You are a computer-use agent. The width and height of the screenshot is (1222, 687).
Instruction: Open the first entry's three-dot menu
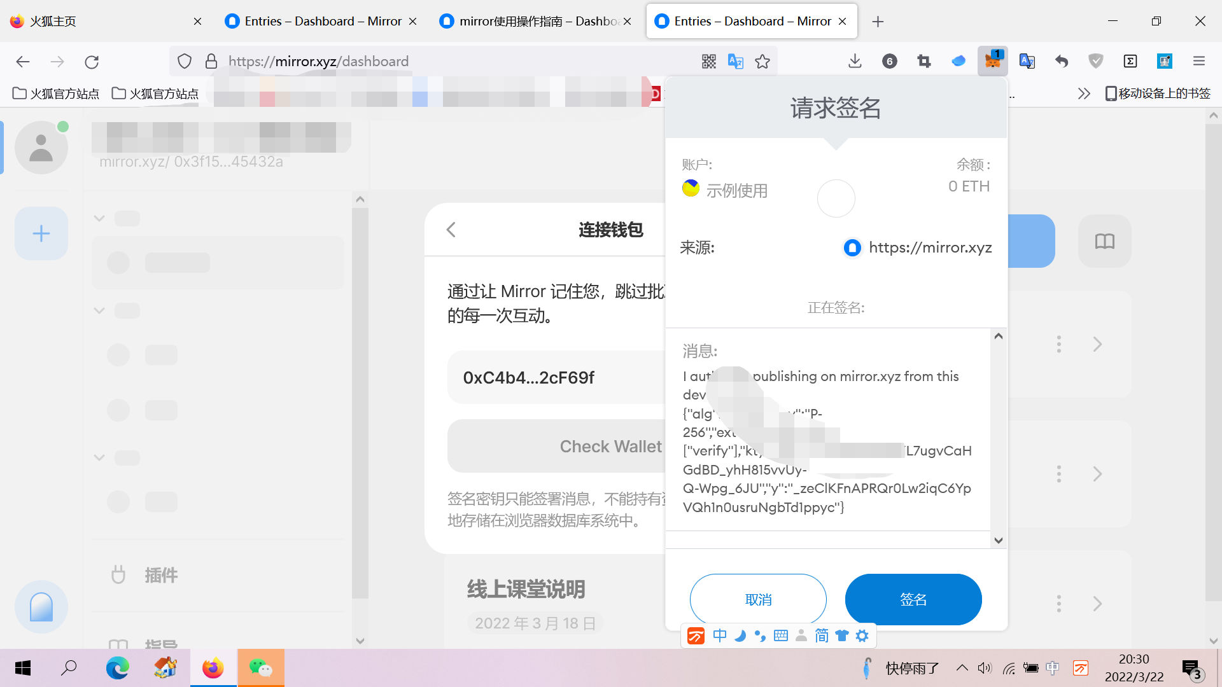pos(1059,344)
